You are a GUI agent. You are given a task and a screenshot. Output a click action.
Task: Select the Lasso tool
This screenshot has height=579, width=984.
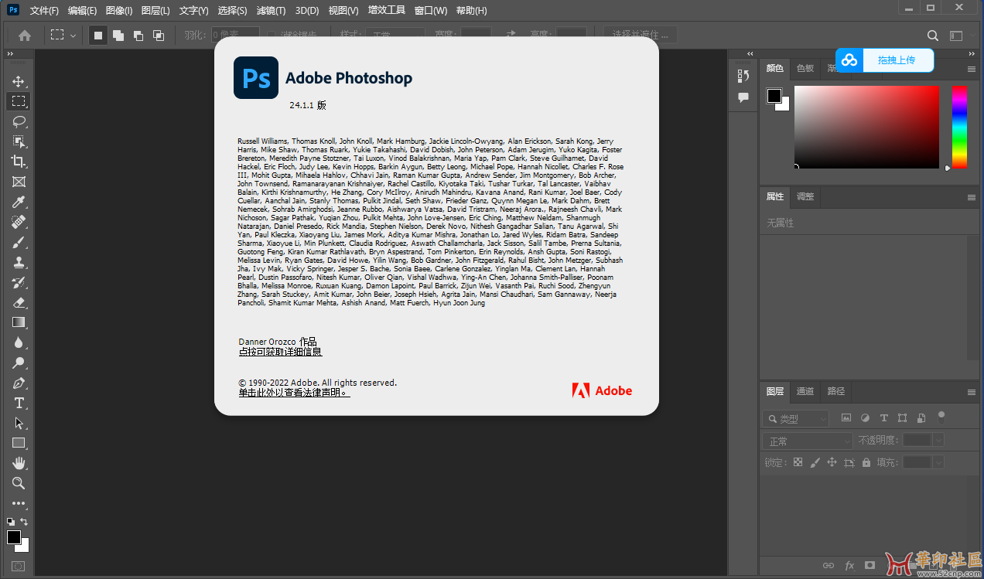point(18,121)
